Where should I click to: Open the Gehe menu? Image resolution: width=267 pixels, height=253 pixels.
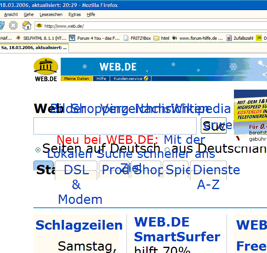[x=28, y=14]
